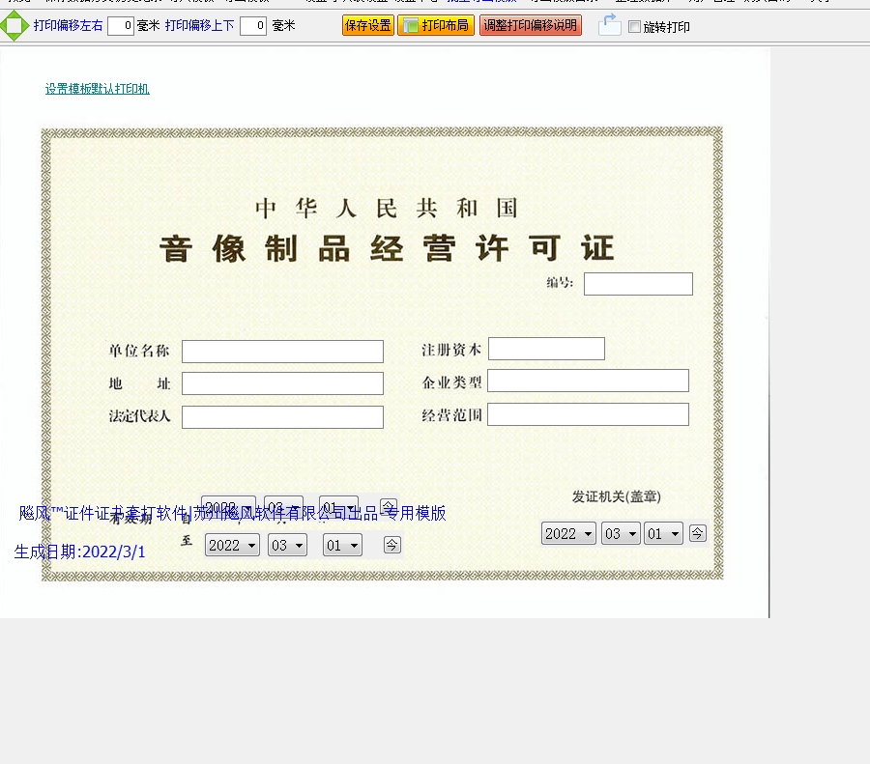
Task: Click into the 编号 number field
Action: (638, 284)
